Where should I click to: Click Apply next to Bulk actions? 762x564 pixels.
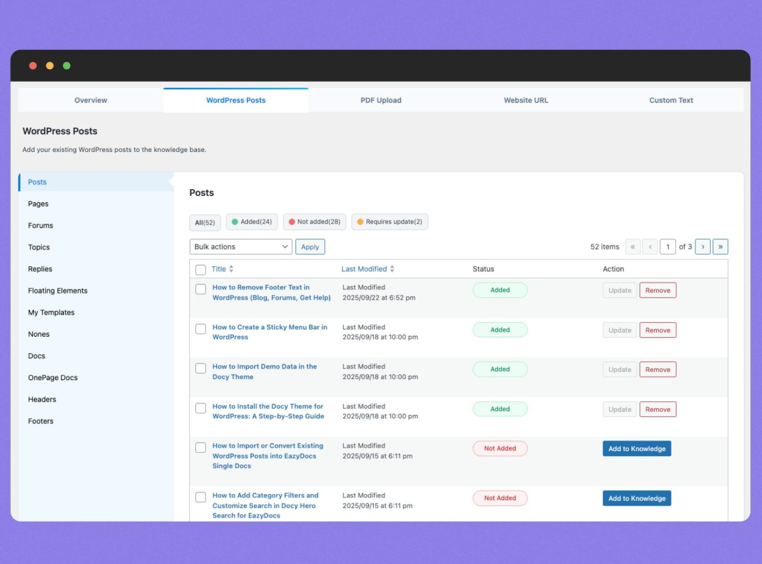(x=310, y=247)
